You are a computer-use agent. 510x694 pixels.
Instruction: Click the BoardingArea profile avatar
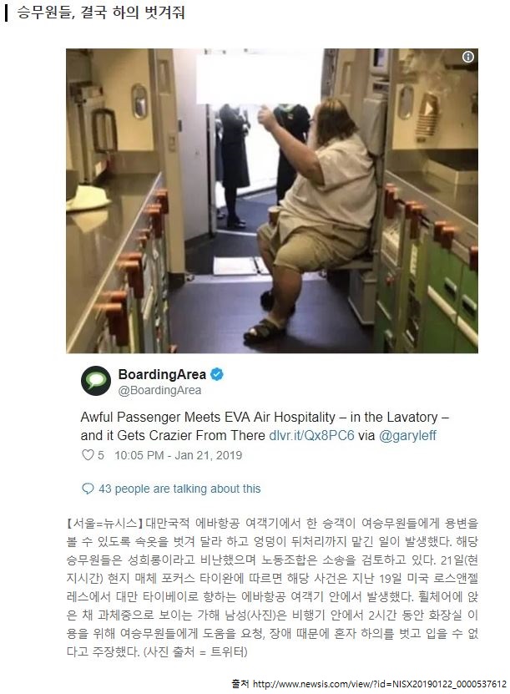click(x=96, y=381)
